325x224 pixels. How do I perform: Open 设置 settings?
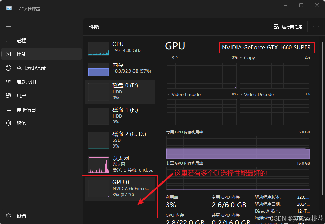click(41, 216)
